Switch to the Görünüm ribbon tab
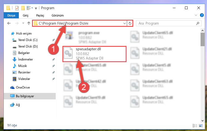207x131 pixels. pyautogui.click(x=58, y=15)
